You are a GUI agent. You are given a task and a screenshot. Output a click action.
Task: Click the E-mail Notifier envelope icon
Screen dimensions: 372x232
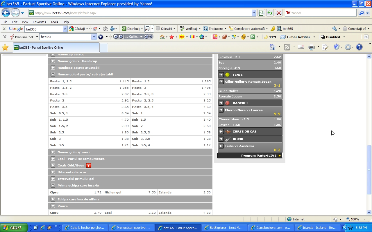click(282, 37)
